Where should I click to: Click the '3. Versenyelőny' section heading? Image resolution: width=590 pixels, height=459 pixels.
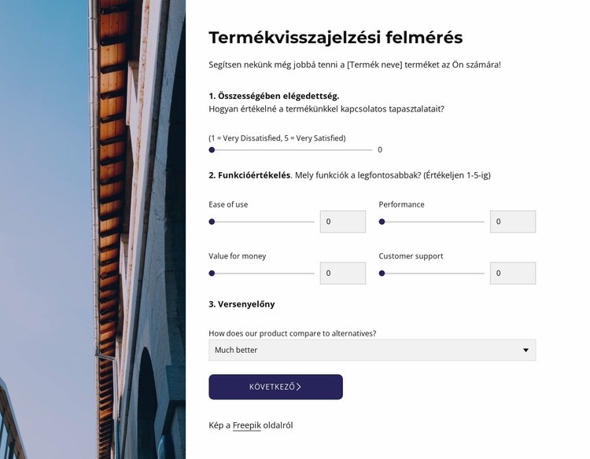pos(242,304)
